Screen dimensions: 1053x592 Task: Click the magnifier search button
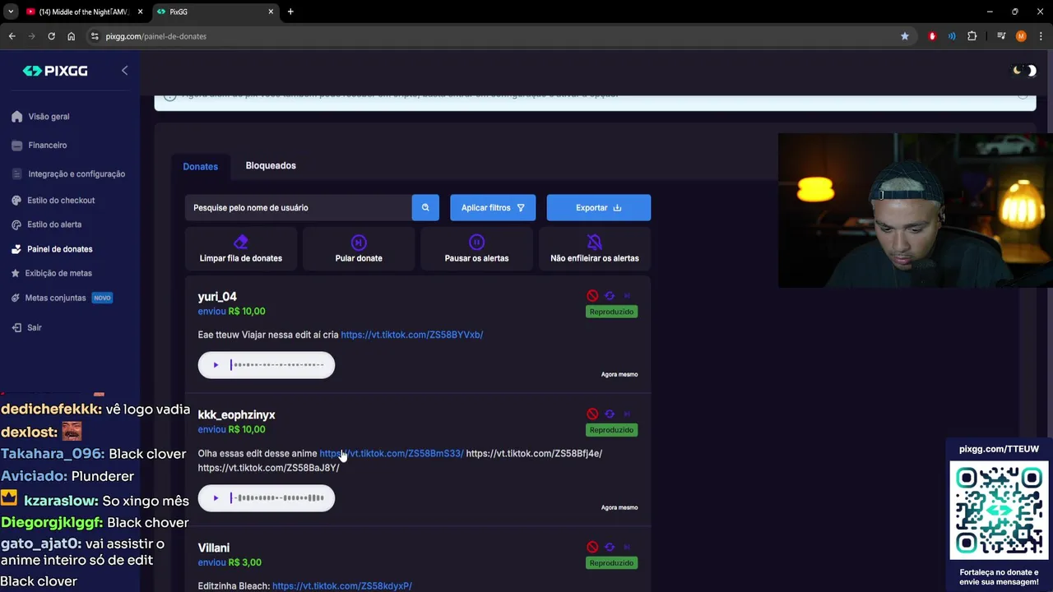coord(425,207)
